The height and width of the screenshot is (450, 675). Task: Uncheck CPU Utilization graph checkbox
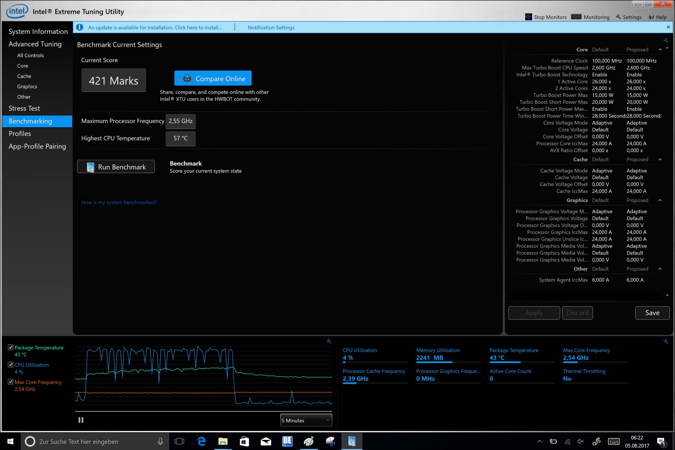pos(10,364)
